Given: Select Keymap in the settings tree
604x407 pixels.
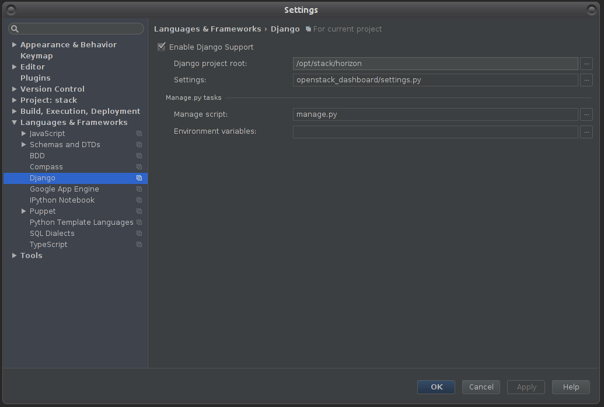Looking at the screenshot, I should pyautogui.click(x=35, y=55).
